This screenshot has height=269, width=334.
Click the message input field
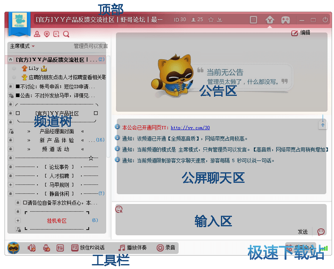click(x=221, y=220)
